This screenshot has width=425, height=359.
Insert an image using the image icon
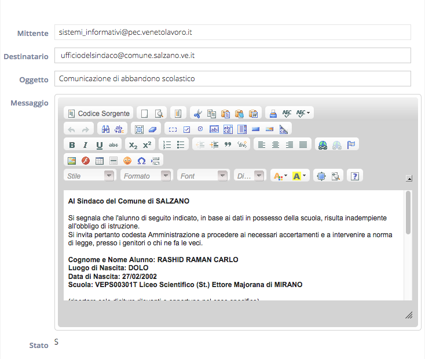[x=72, y=161]
